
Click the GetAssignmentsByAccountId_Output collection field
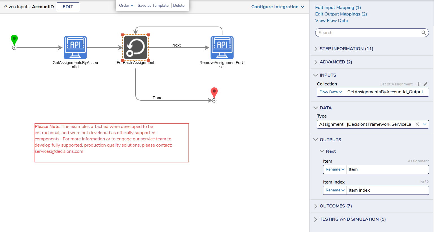tap(386, 92)
